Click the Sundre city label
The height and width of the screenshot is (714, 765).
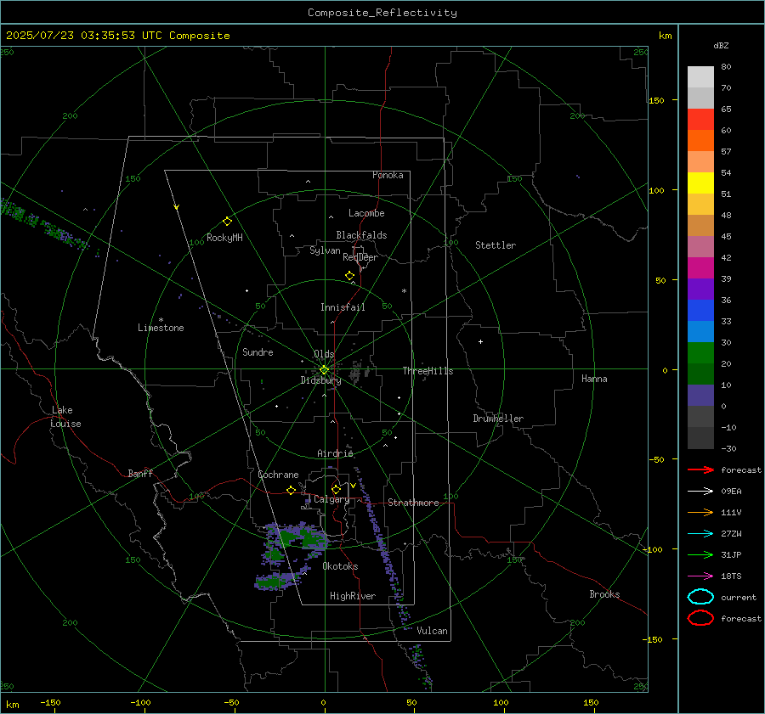258,351
